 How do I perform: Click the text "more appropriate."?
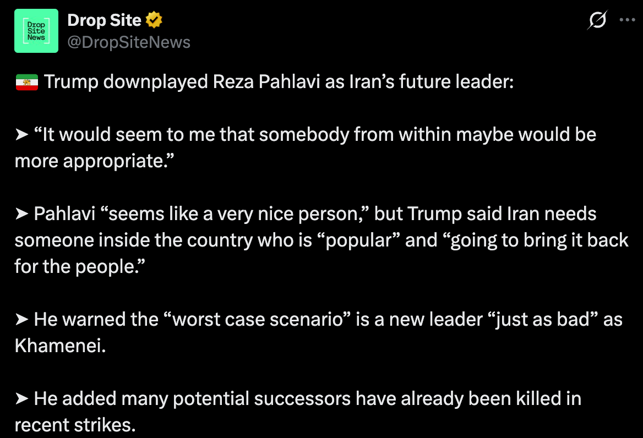click(89, 161)
